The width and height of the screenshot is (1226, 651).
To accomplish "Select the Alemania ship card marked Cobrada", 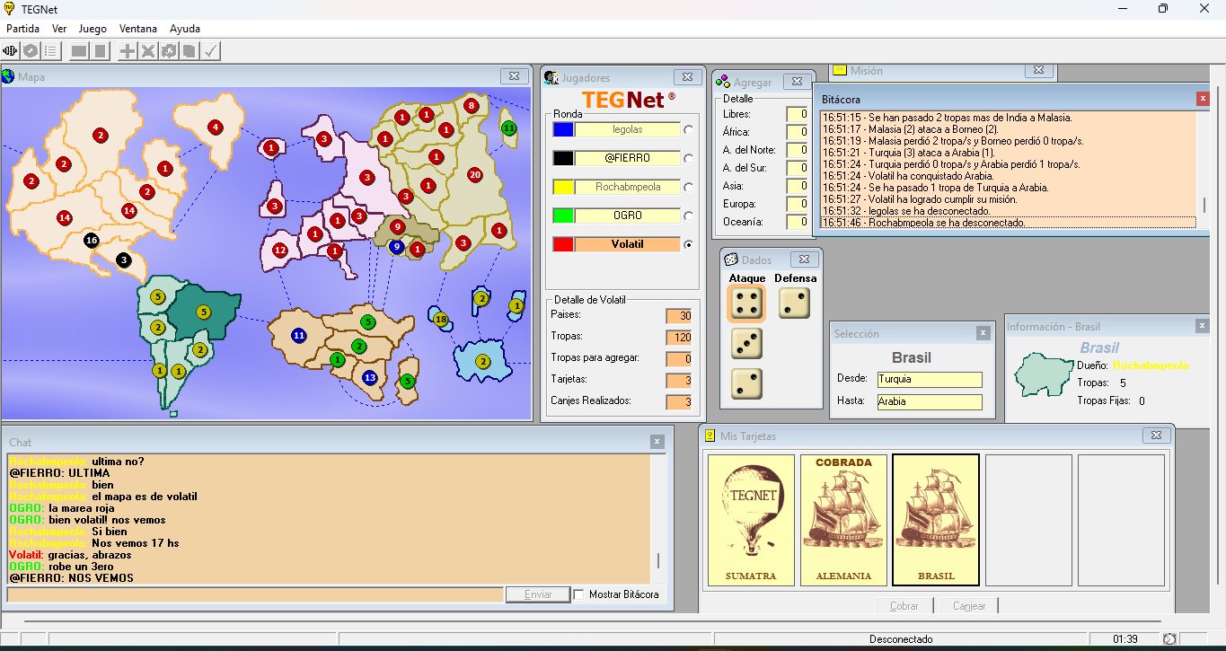I will (x=843, y=520).
